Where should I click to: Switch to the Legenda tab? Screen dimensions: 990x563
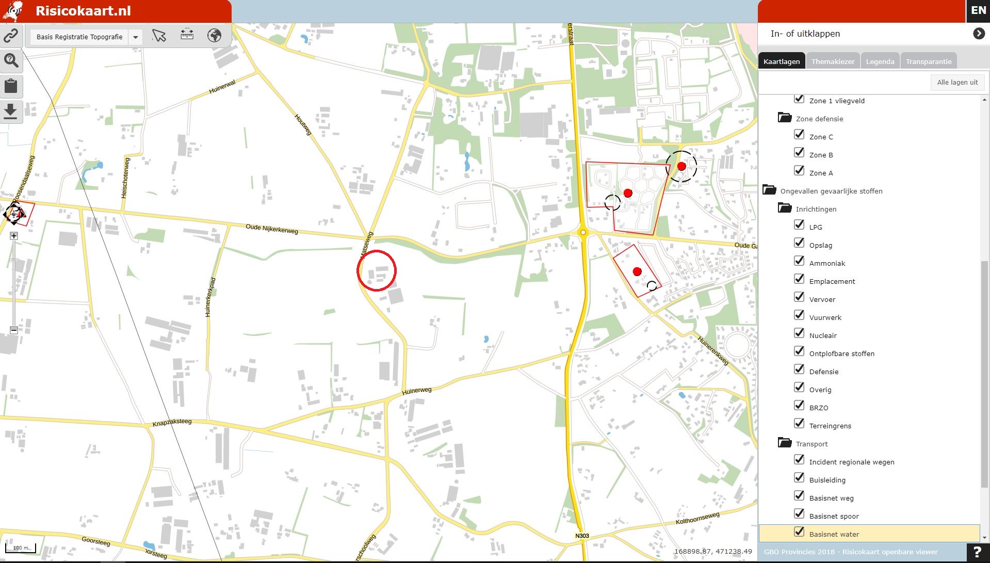pyautogui.click(x=880, y=61)
